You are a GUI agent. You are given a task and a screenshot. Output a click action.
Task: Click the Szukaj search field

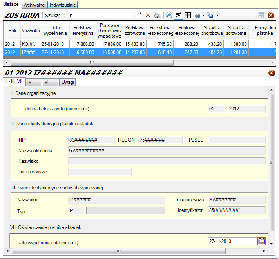(100, 15)
